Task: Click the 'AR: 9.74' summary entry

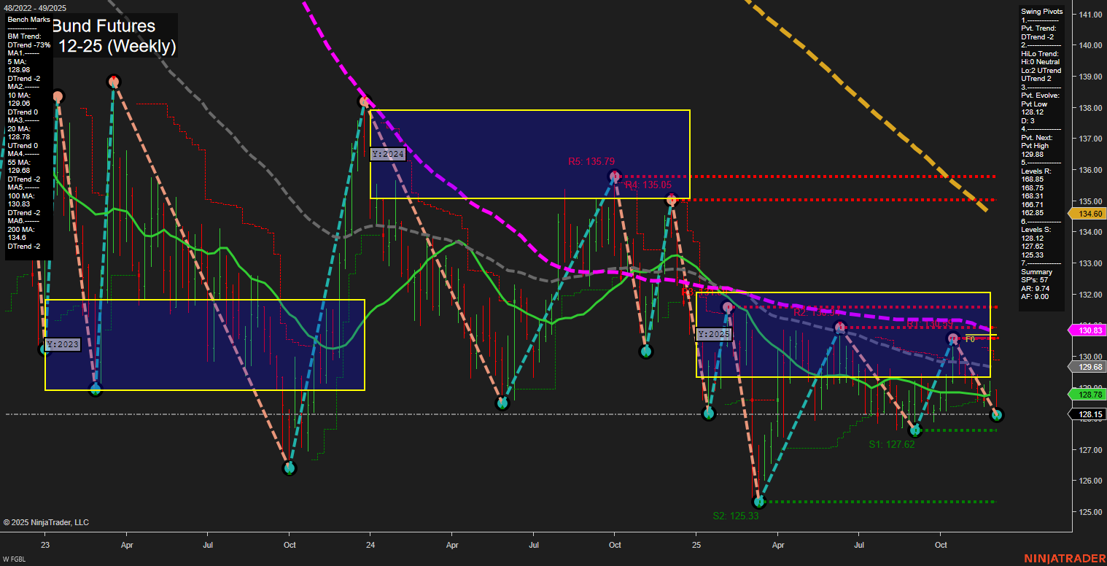Action: [1034, 288]
